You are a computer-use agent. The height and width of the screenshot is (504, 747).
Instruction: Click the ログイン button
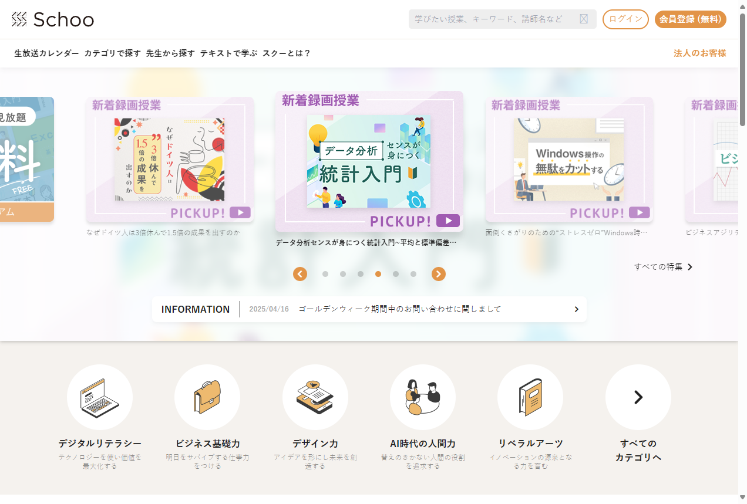625,19
